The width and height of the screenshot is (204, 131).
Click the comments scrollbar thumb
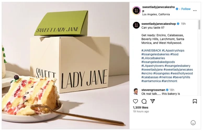click(x=199, y=25)
